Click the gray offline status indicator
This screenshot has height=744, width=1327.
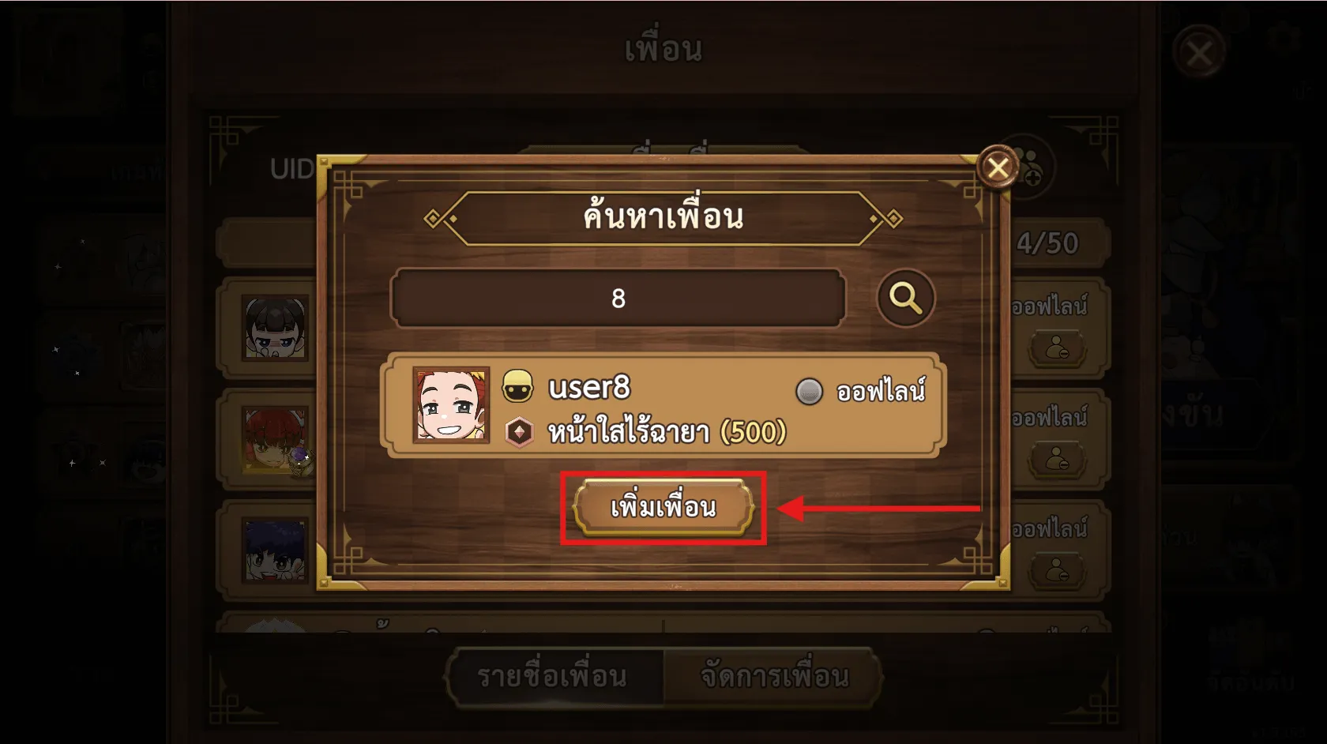point(809,391)
